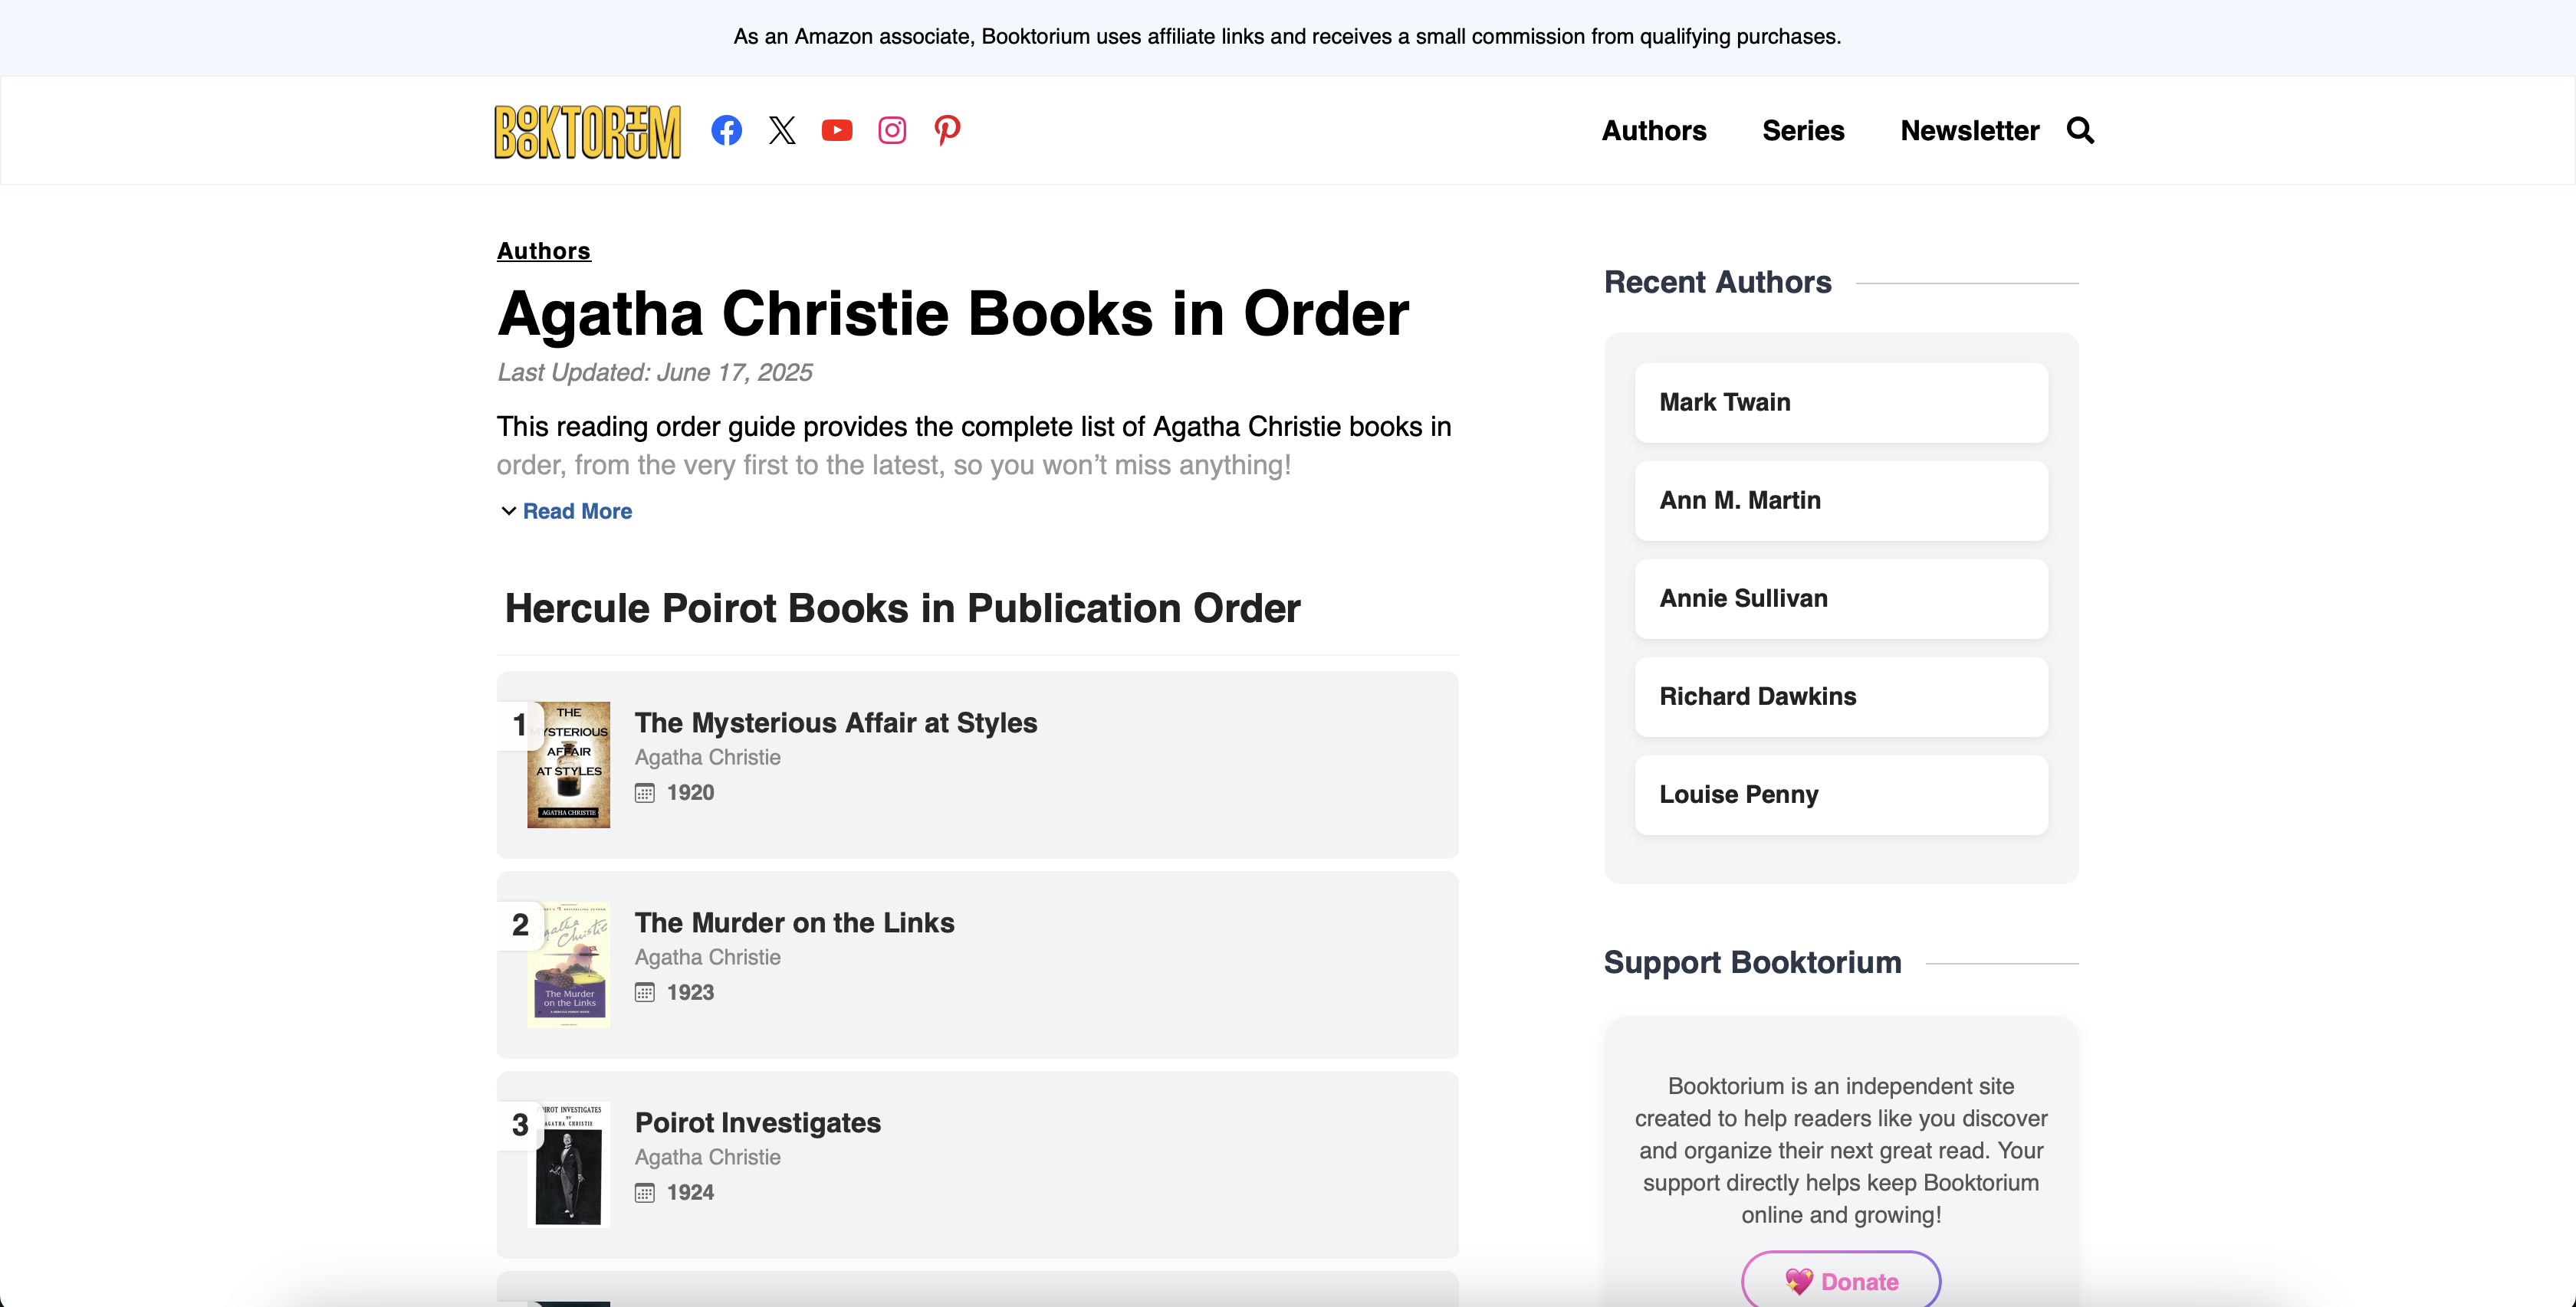The image size is (2576, 1307).
Task: Click 'Agatha Christie' author under Poirot Investigates
Action: pos(707,1157)
